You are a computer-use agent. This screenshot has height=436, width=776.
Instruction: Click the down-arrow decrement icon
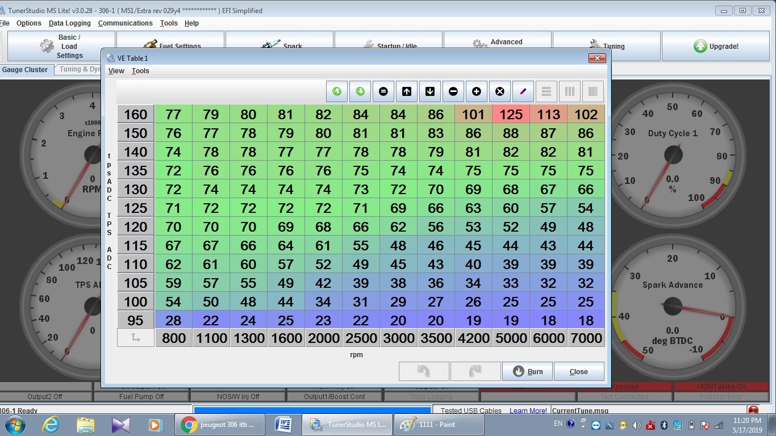(430, 91)
